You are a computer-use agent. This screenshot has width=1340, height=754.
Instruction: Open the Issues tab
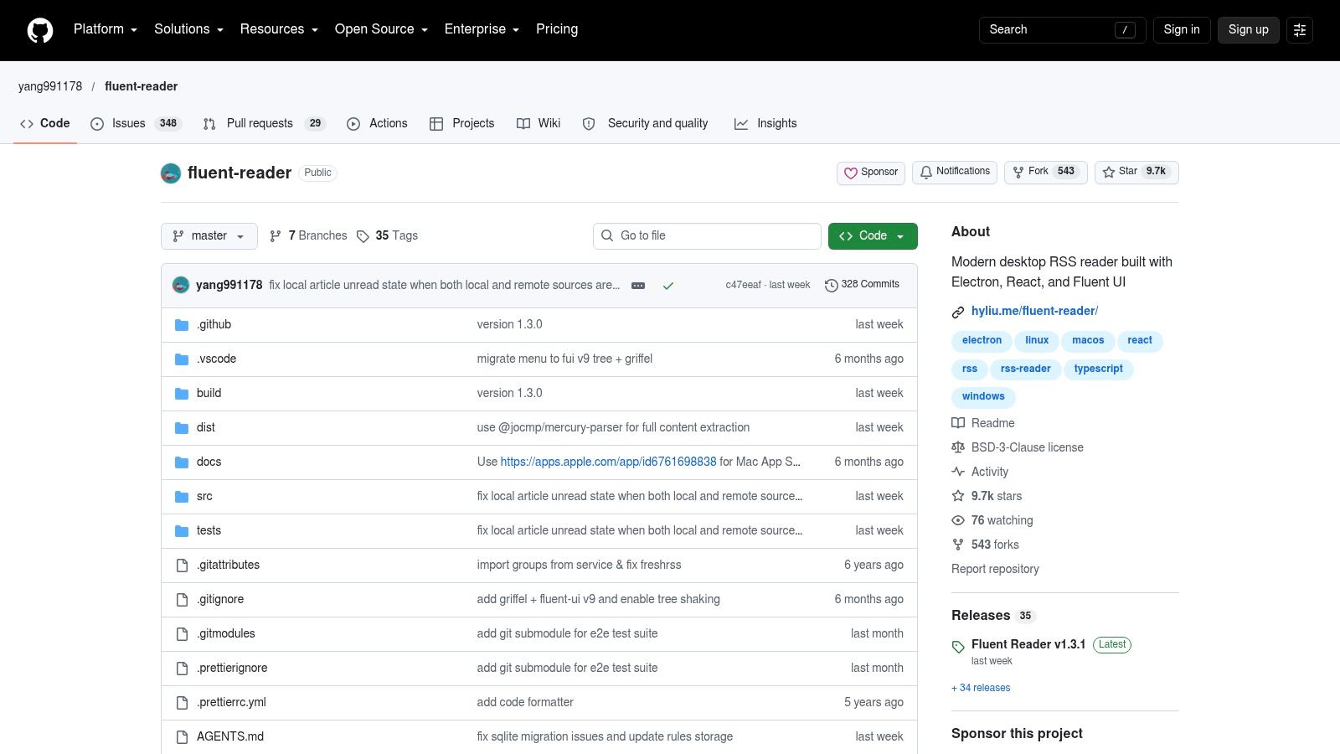136,123
